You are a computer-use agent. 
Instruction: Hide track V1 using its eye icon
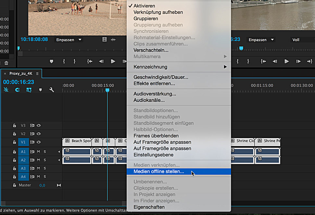(39, 142)
